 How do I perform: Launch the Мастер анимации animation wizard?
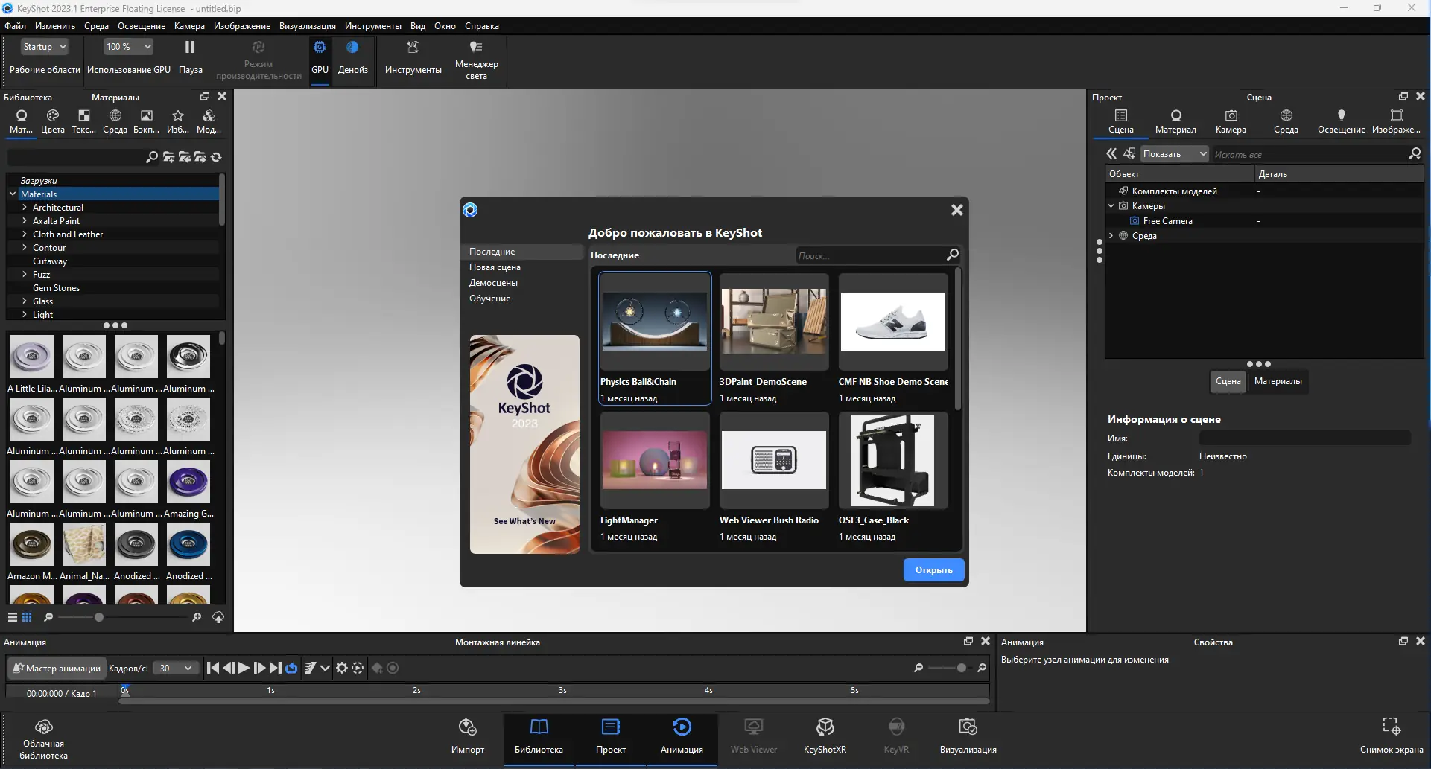(57, 668)
